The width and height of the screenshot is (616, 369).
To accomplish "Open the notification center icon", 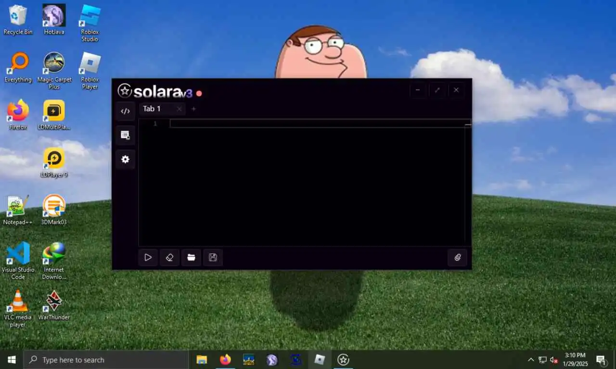I will [x=601, y=359].
